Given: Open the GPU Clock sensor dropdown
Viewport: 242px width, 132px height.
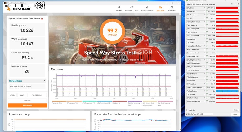Looking at the screenshot, I should point(204,8).
